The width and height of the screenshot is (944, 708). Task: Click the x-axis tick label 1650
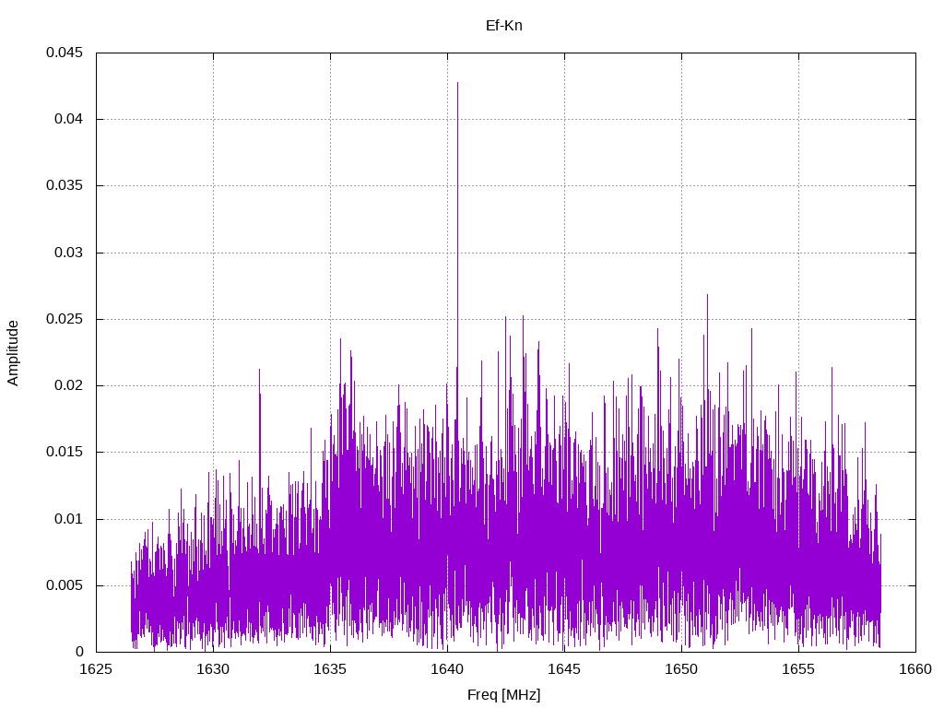coord(681,669)
